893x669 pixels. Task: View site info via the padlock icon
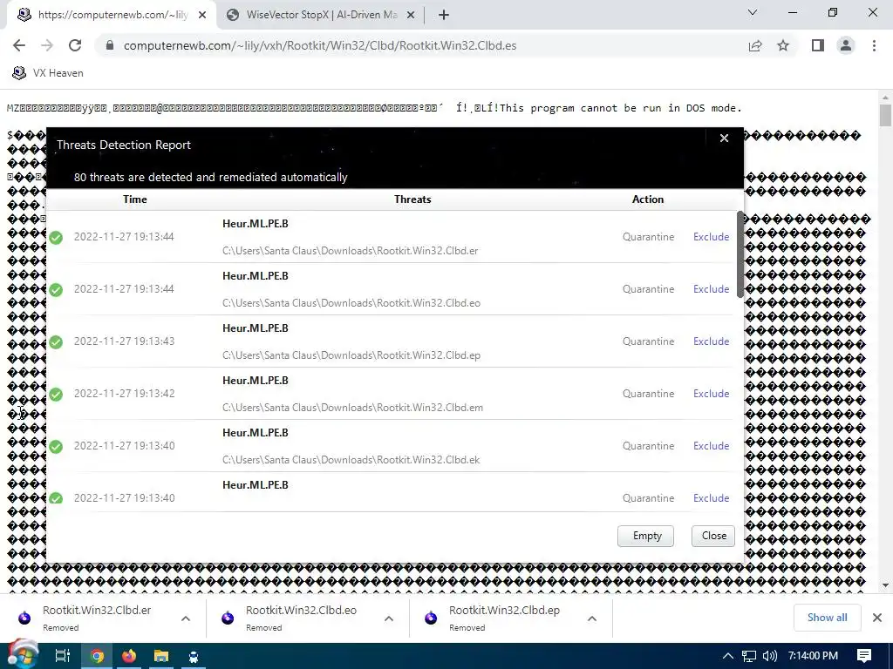click(110, 45)
